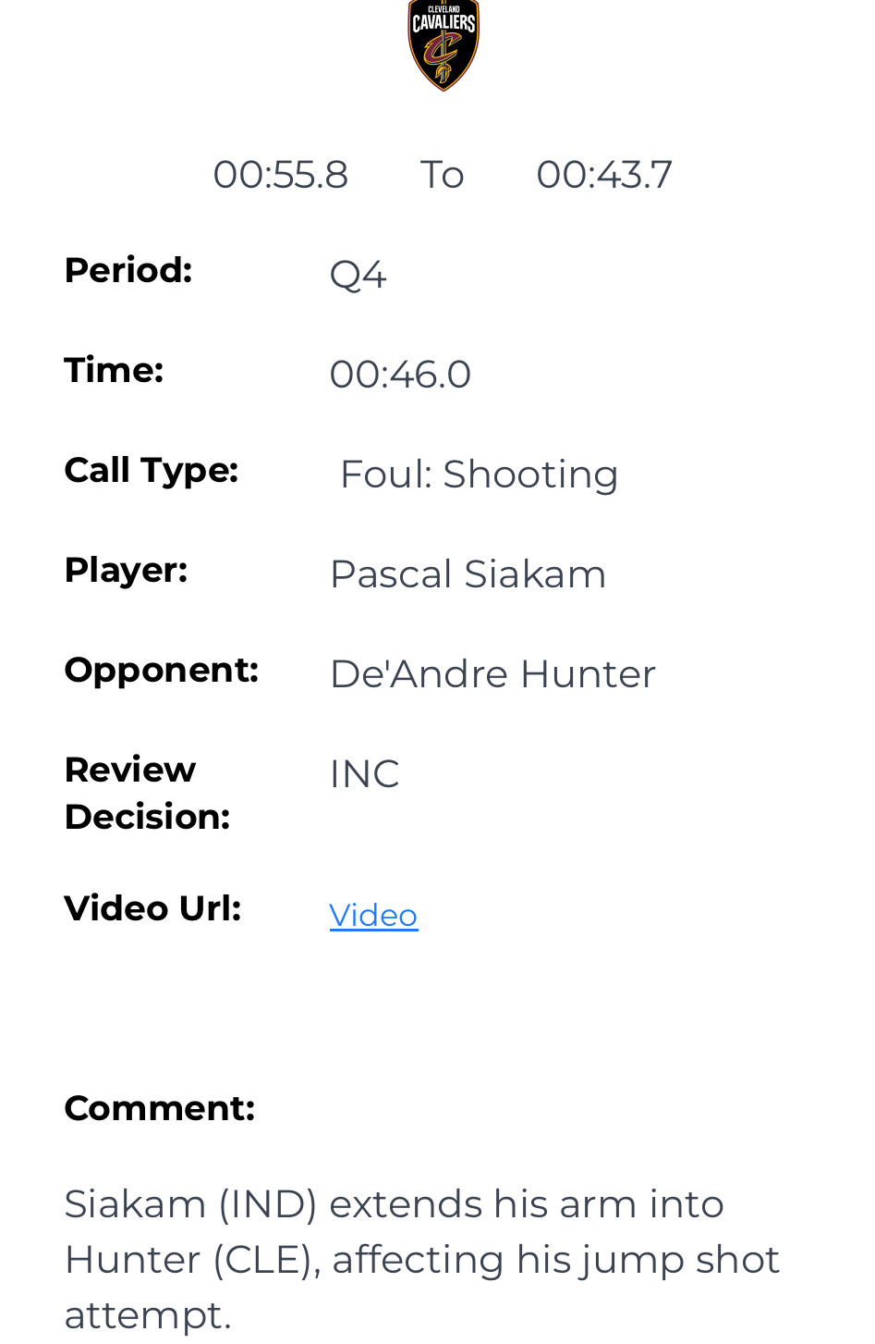Click the Cleveland Cavaliers logo
875x1344 pixels.
444,44
